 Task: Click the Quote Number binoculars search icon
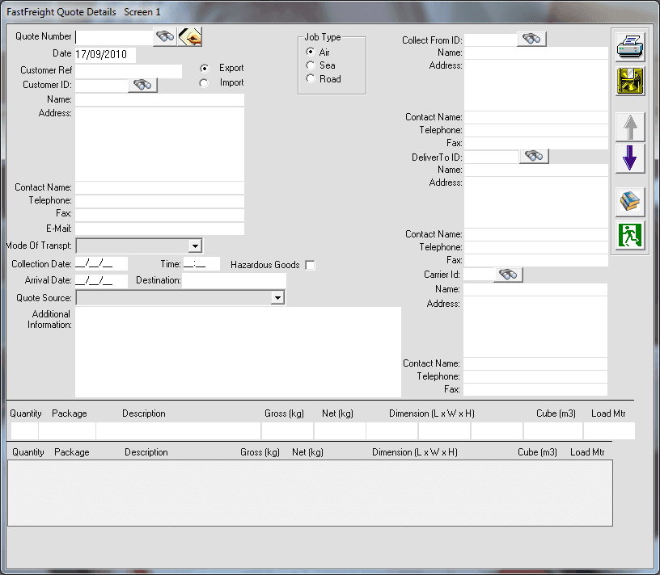pos(165,36)
